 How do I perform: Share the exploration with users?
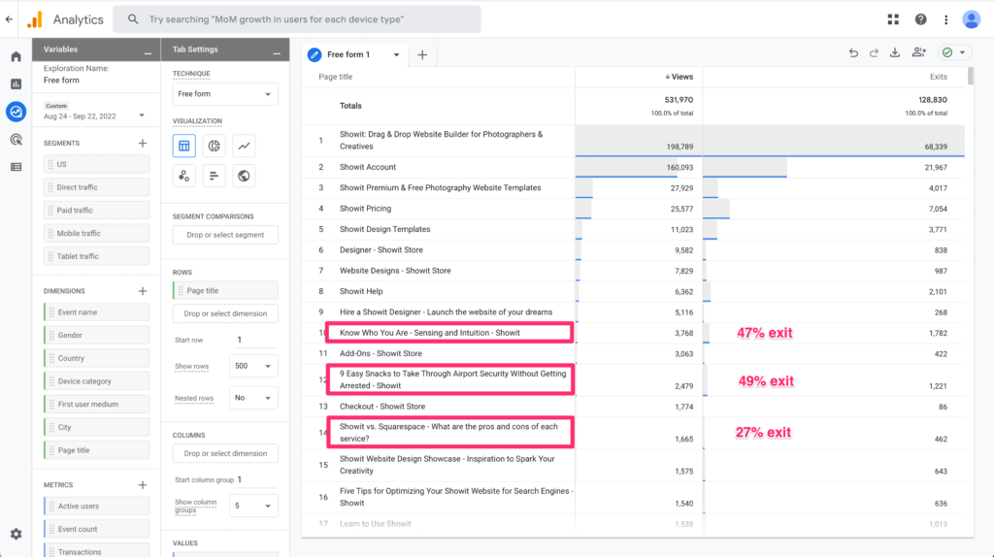tap(918, 53)
